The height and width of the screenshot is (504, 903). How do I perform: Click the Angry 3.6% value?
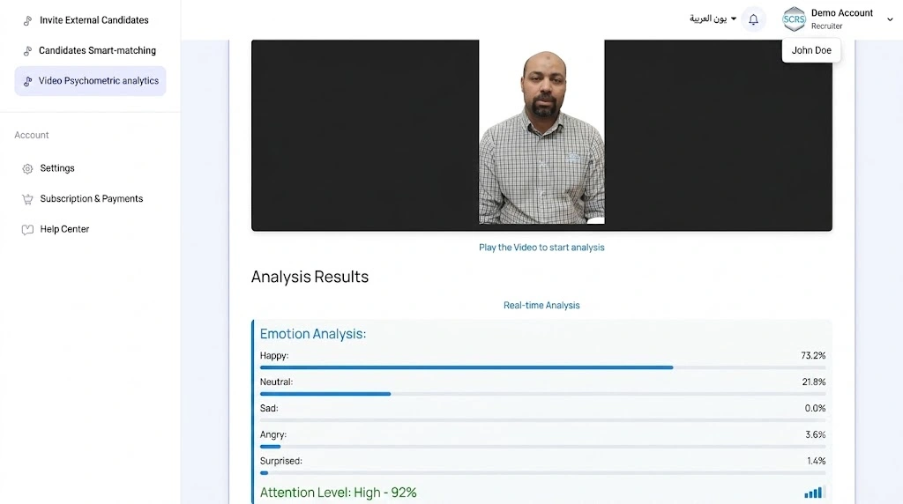tap(816, 435)
